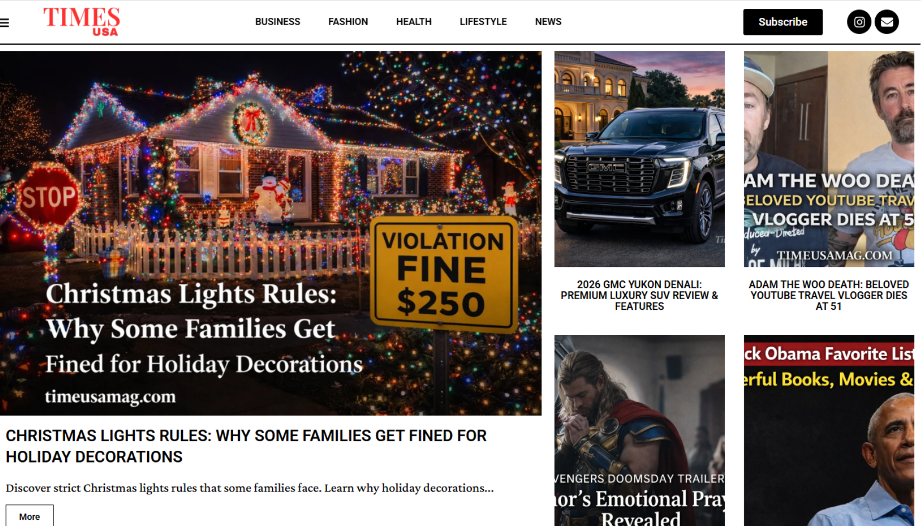Open the 2026 GMC Yukon Denali headline
Viewport: 921px width, 526px height.
(x=639, y=295)
